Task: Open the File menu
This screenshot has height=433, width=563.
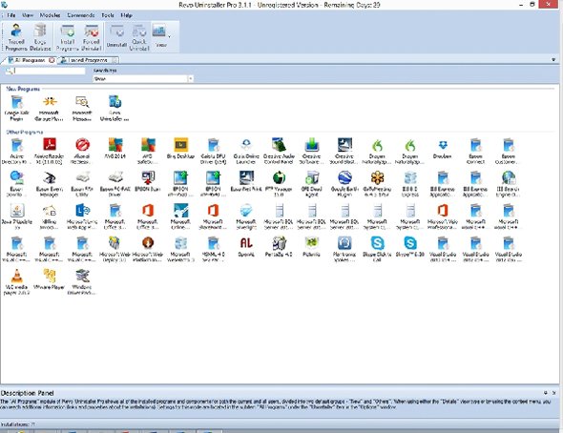Action: (x=11, y=15)
